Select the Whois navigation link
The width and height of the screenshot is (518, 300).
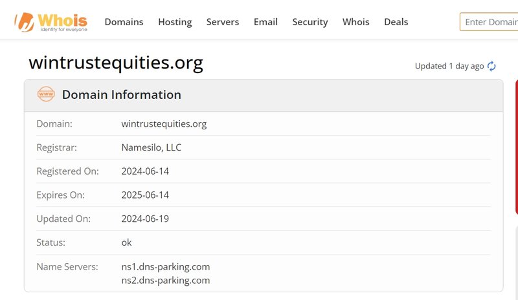coord(355,22)
